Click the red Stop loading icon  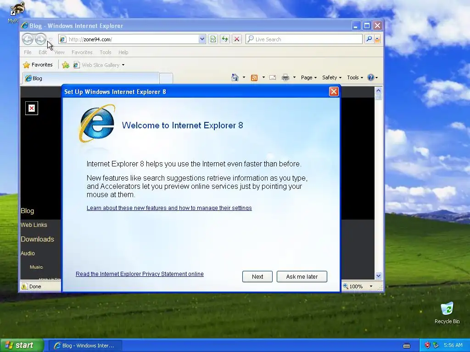[237, 39]
